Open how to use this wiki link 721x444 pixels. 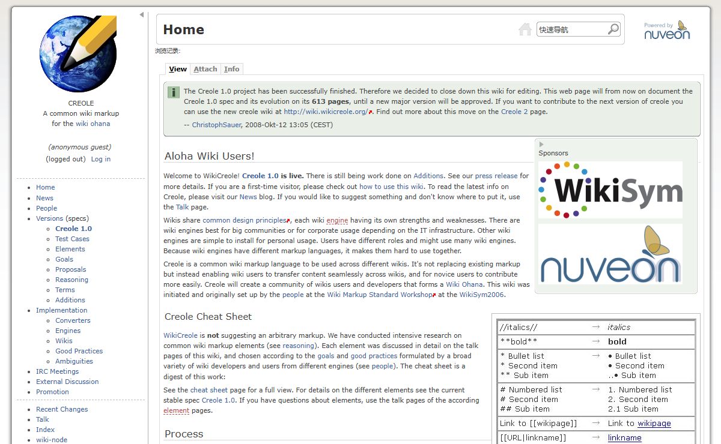point(392,186)
